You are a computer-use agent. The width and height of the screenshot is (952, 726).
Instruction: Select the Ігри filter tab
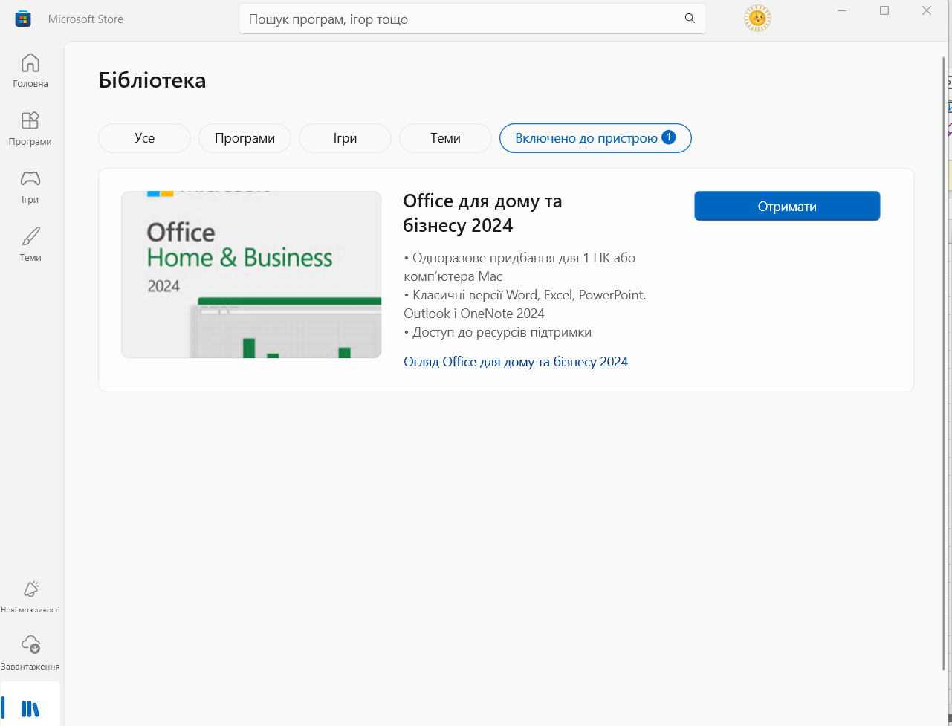(x=345, y=138)
